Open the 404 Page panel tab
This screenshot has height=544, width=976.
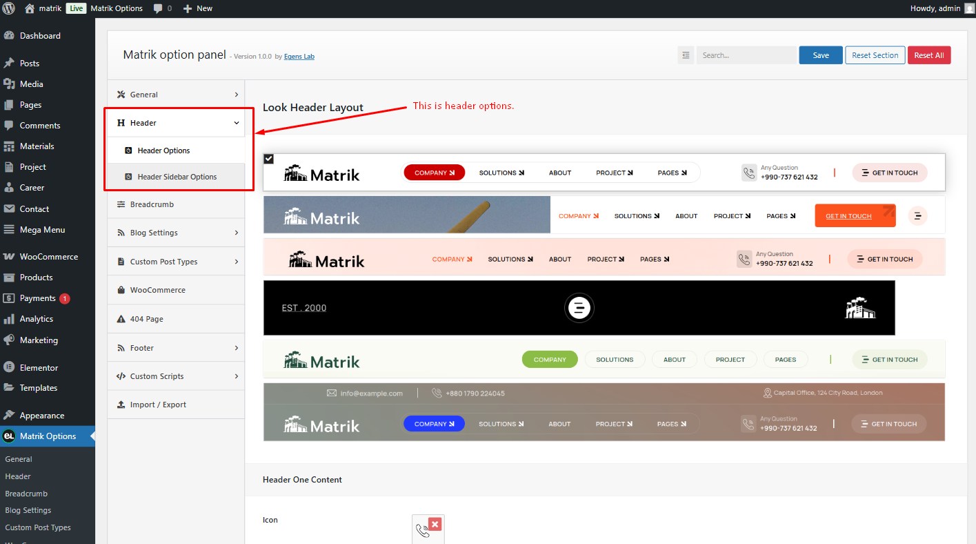(x=176, y=319)
